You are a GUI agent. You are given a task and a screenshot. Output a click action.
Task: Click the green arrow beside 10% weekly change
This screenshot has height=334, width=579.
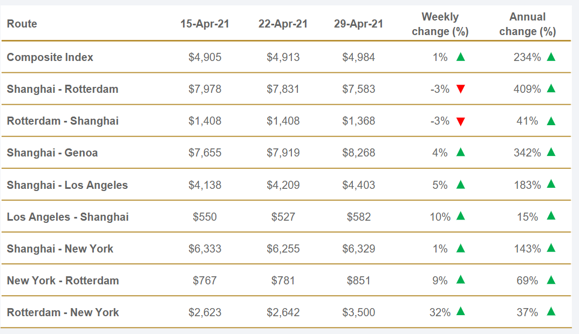(x=460, y=216)
